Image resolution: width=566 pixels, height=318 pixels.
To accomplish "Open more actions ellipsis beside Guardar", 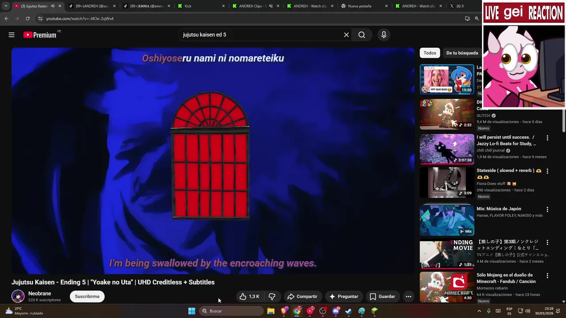I will point(409,296).
